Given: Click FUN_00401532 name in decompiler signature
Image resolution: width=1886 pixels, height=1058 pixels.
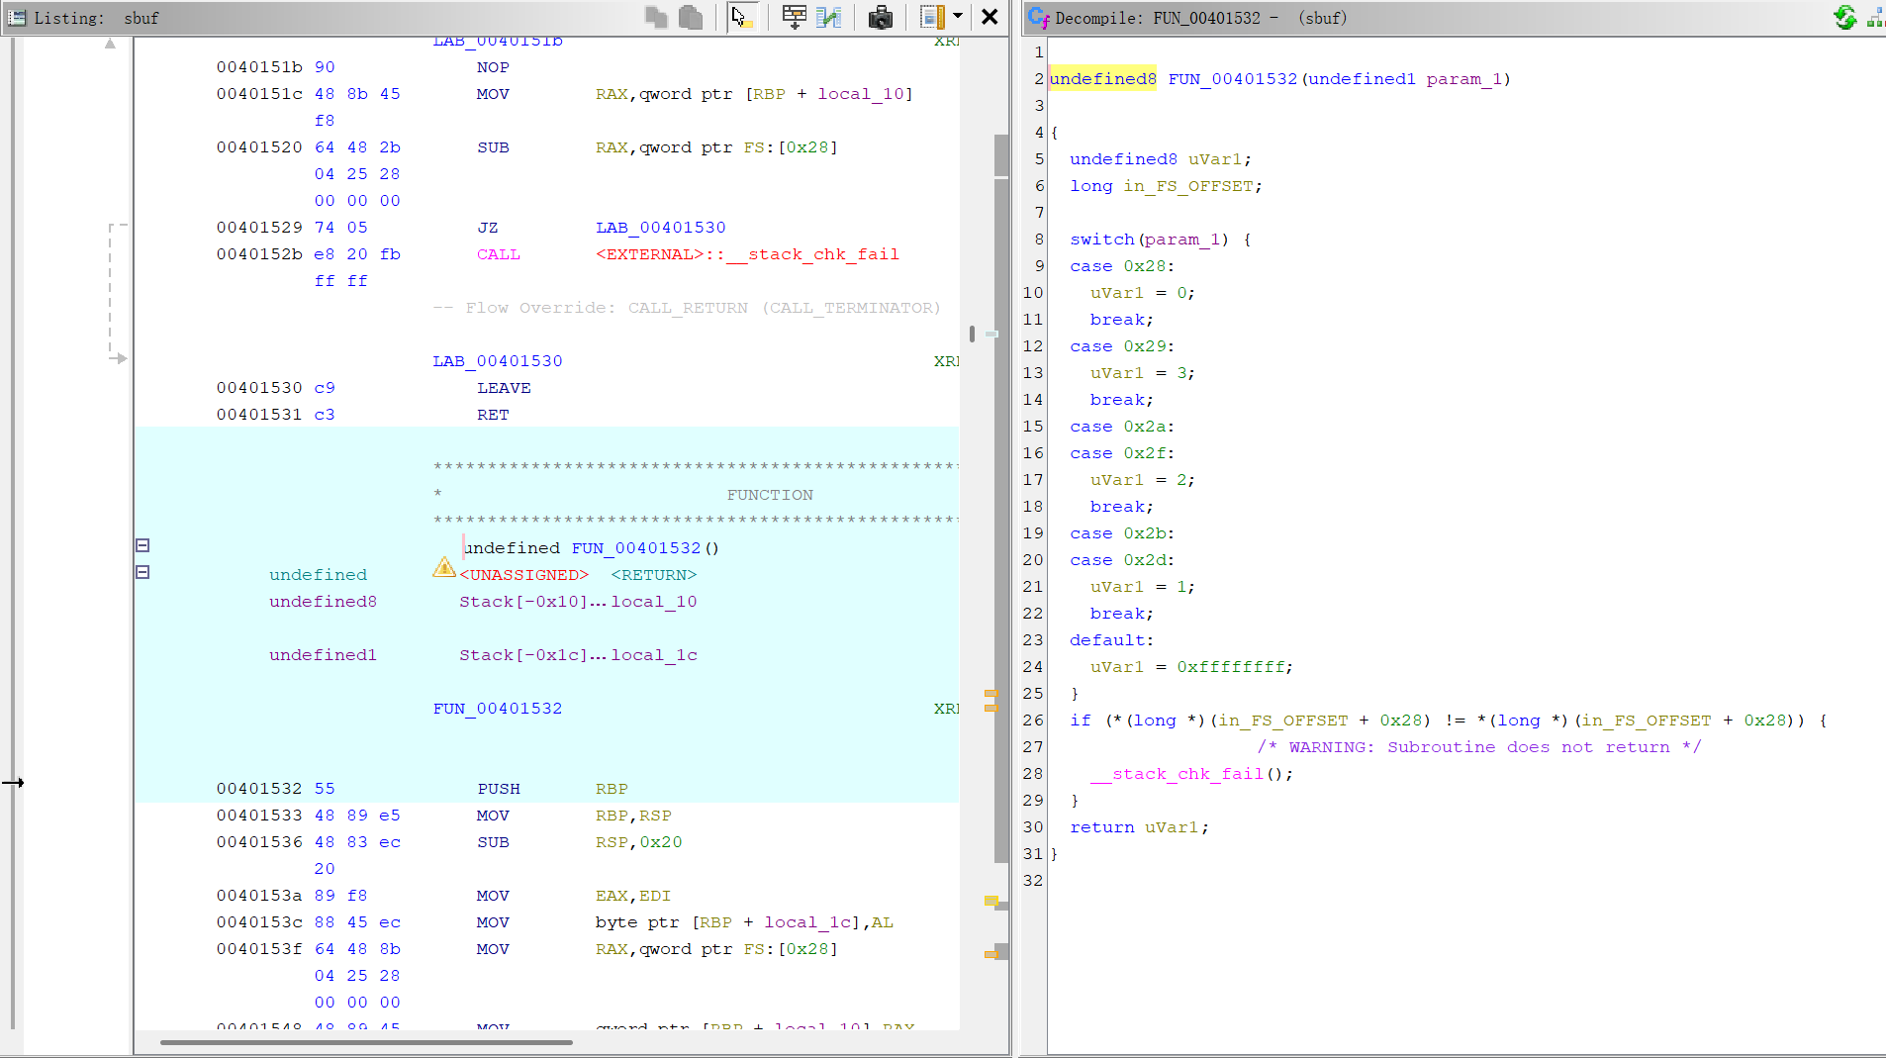Looking at the screenshot, I should coord(1232,79).
